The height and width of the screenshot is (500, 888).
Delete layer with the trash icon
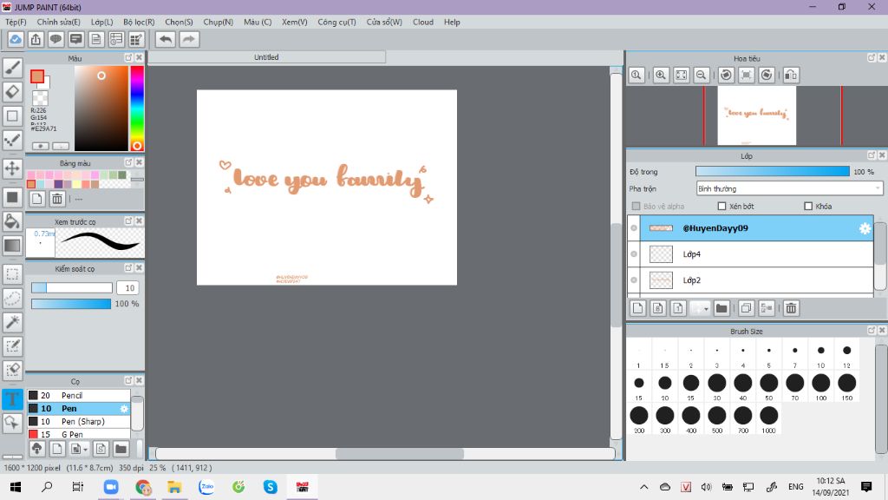791,308
